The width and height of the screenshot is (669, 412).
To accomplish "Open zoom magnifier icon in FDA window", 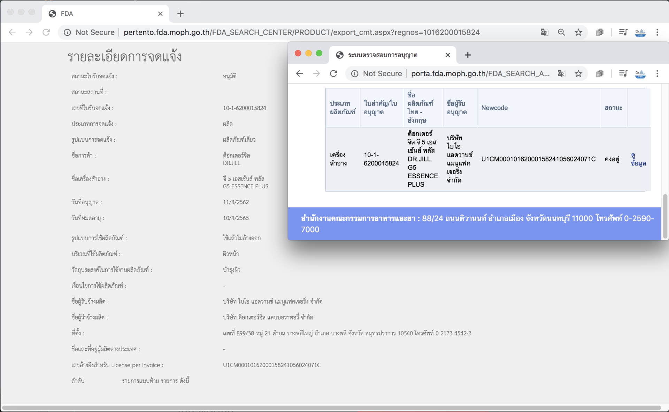I will click(x=561, y=32).
